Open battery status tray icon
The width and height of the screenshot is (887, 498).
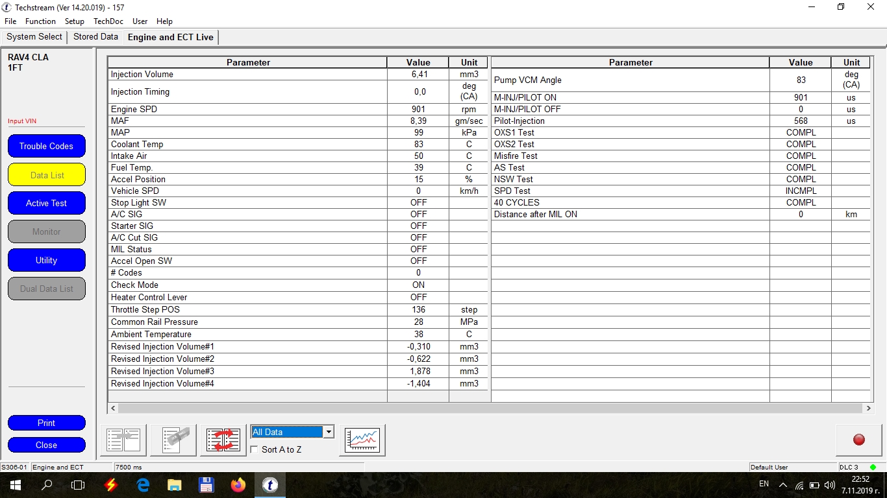[x=814, y=485]
